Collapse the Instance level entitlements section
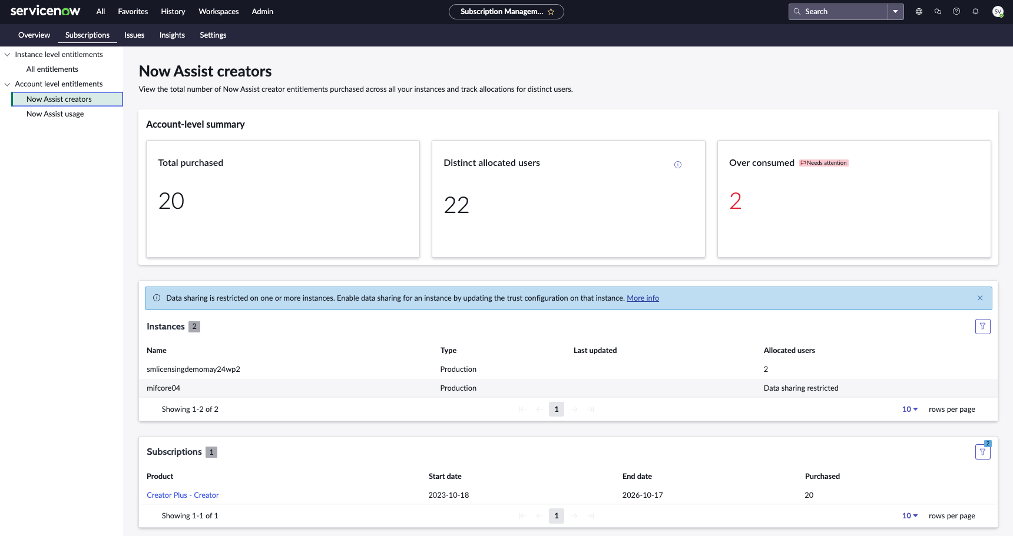 pyautogui.click(x=8, y=55)
